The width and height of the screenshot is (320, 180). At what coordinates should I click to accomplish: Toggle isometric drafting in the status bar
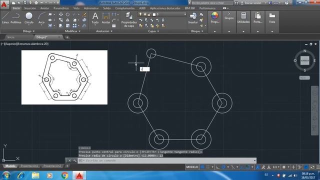click(232, 167)
